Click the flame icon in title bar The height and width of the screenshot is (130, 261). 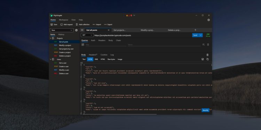(x=127, y=15)
